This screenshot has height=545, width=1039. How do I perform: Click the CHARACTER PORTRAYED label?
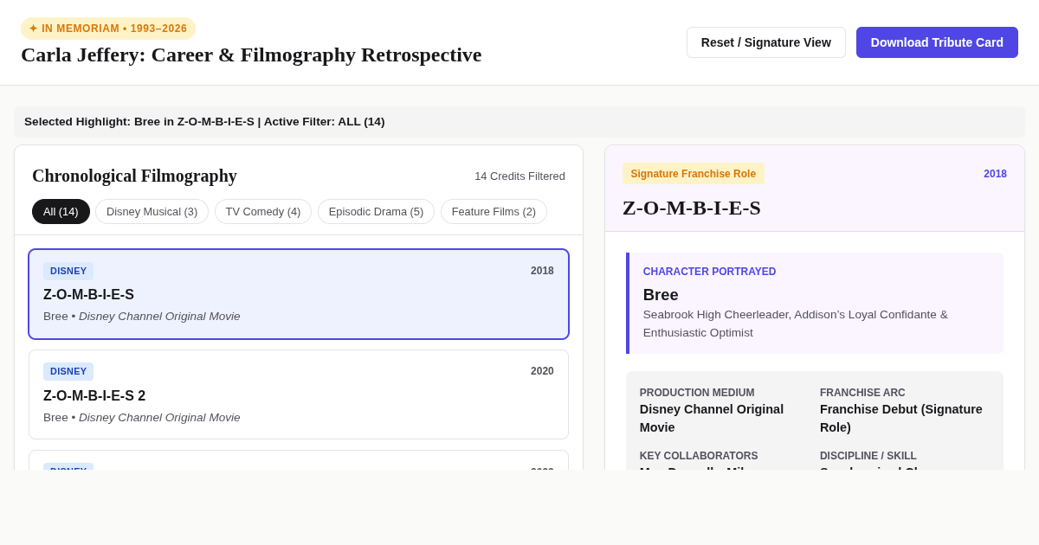[710, 272]
